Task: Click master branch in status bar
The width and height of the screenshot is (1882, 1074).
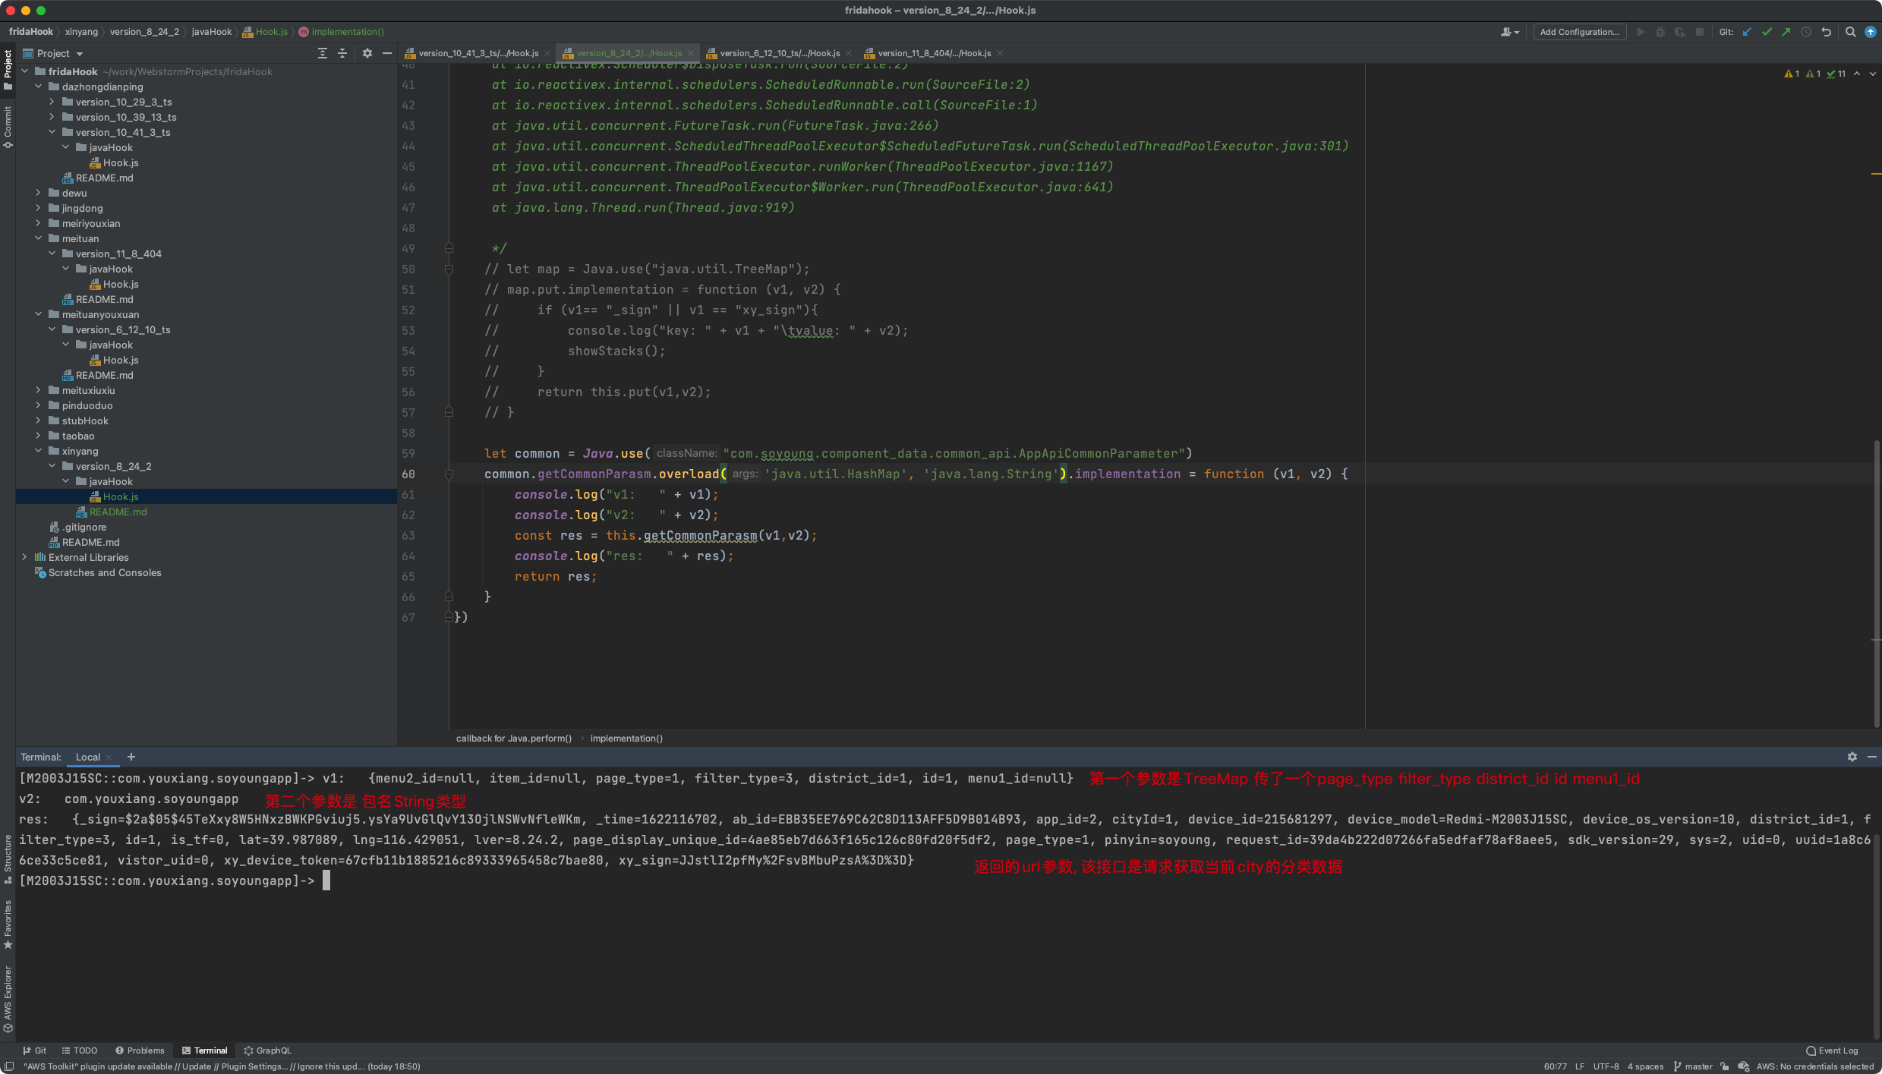Action: (x=1693, y=1066)
